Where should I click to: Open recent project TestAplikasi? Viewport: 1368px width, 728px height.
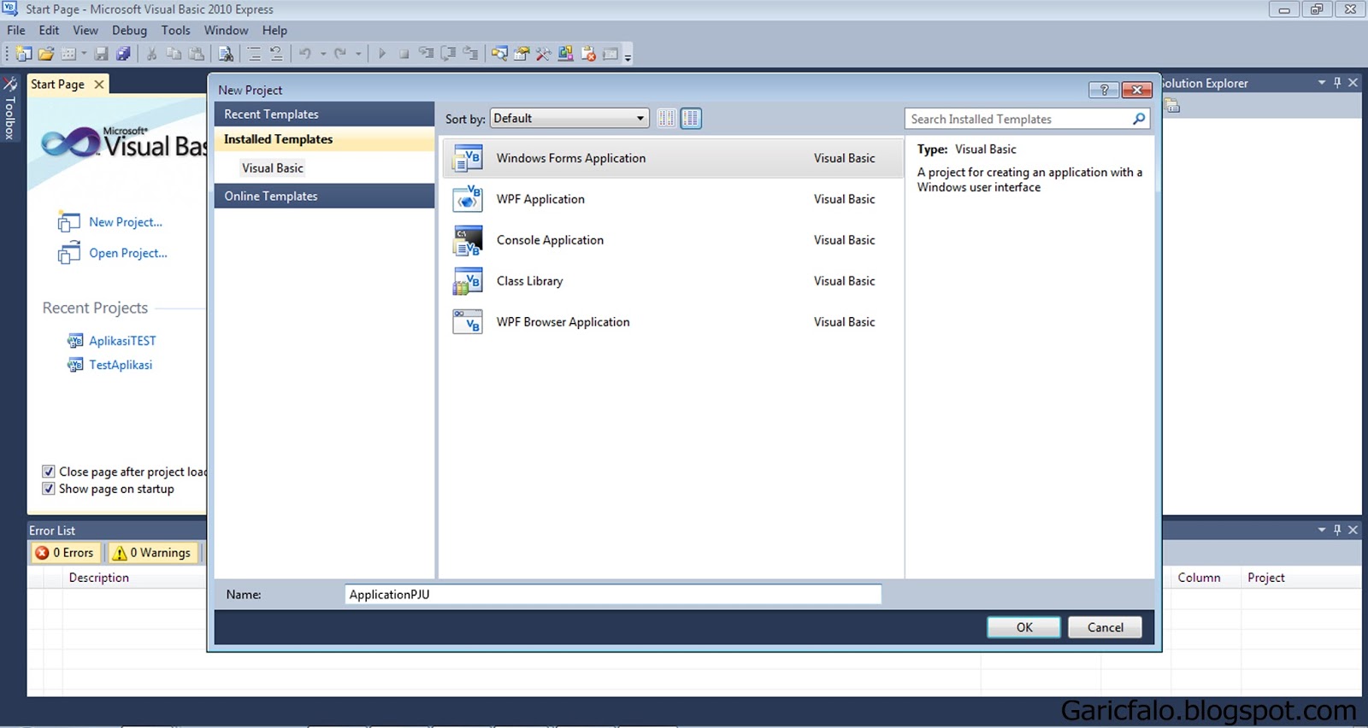(x=121, y=365)
